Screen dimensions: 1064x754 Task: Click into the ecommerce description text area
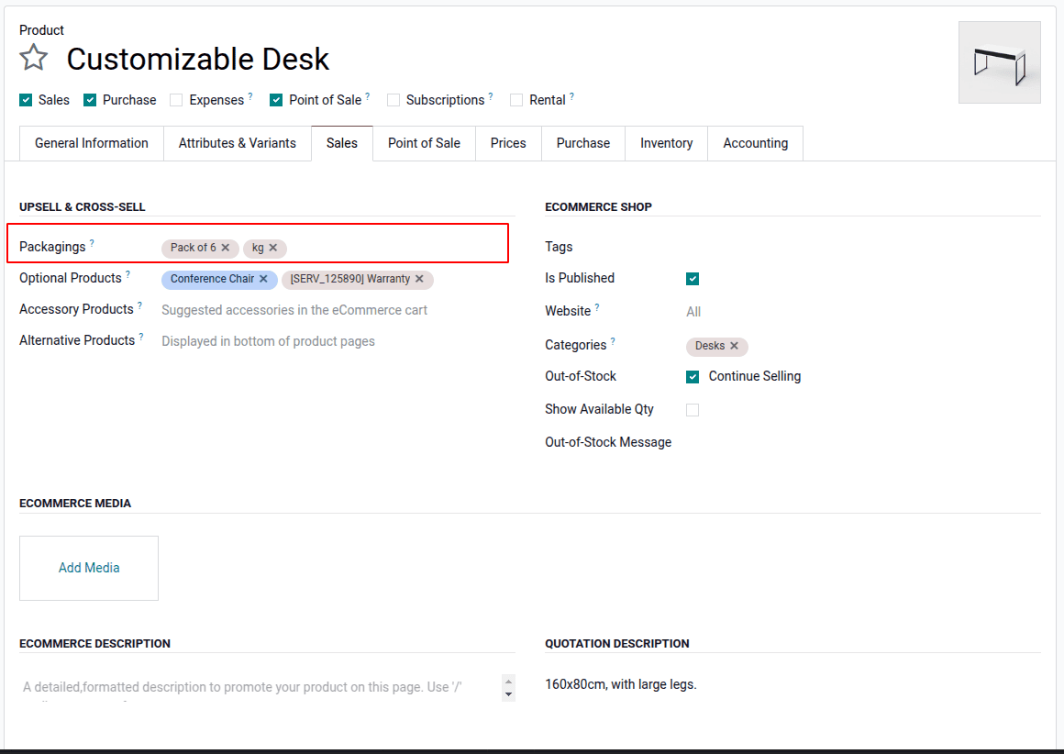point(257,687)
